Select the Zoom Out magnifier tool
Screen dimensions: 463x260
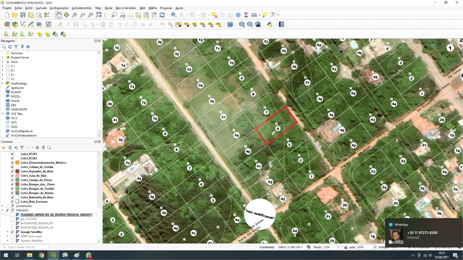pyautogui.click(x=83, y=15)
